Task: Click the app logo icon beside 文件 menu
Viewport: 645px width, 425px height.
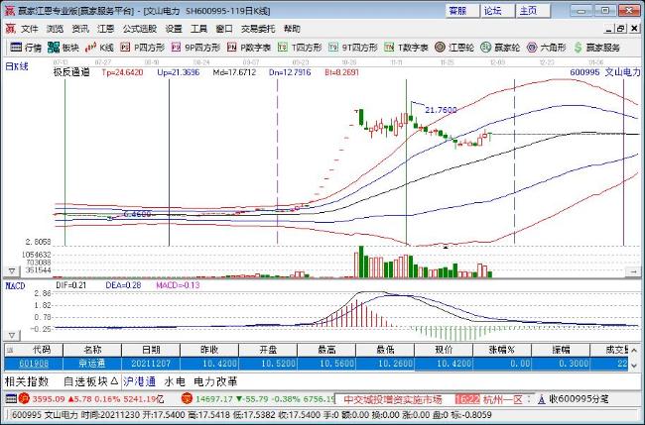Action: (x=10, y=29)
